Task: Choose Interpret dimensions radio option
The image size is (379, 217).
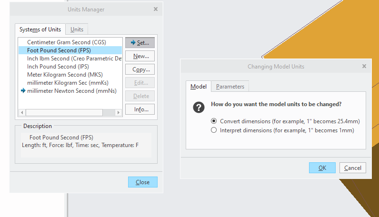Action: [x=282, y=130]
